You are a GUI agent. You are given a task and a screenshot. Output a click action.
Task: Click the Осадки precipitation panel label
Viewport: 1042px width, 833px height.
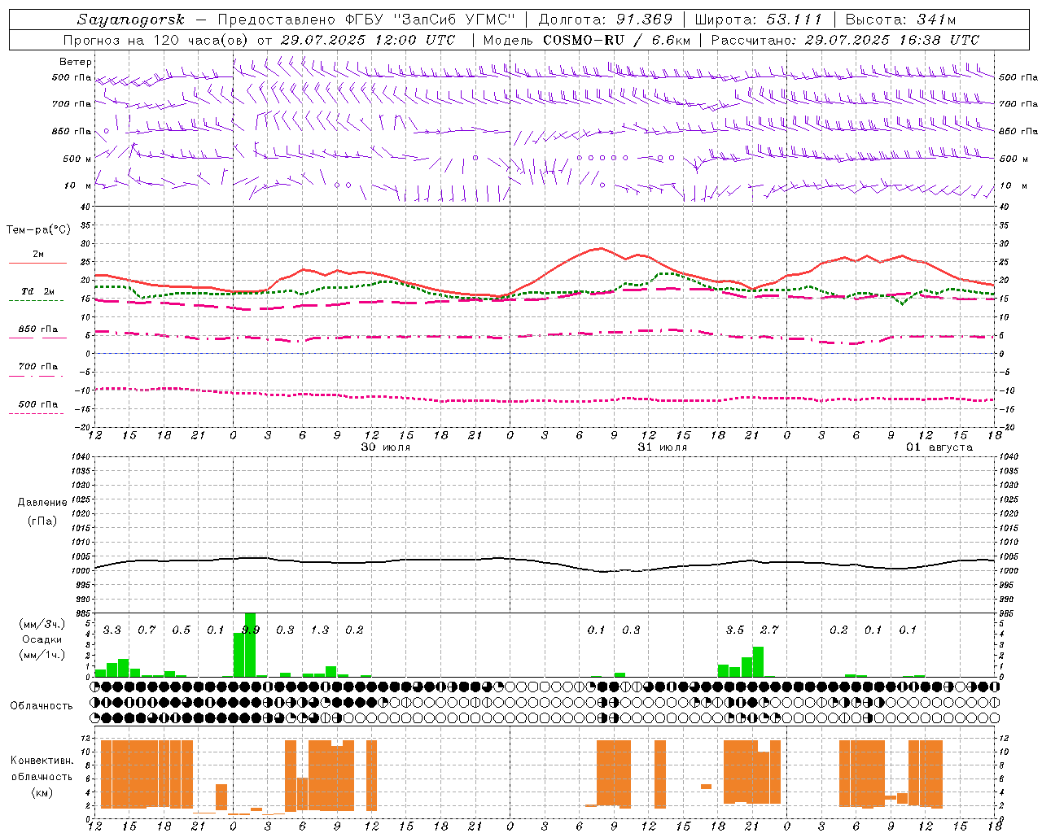(x=42, y=639)
